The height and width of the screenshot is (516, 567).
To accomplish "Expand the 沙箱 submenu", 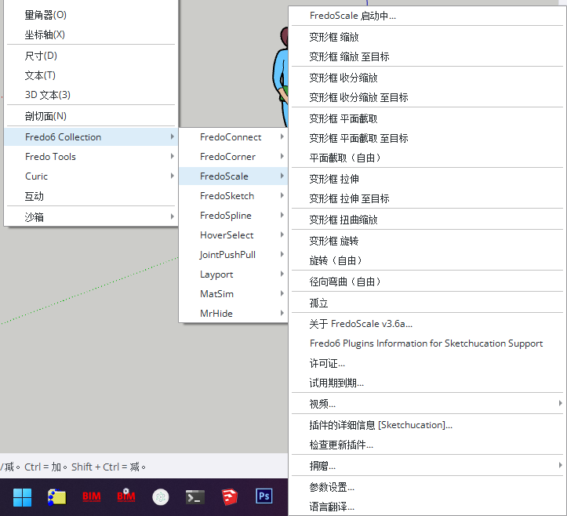I will click(x=90, y=217).
